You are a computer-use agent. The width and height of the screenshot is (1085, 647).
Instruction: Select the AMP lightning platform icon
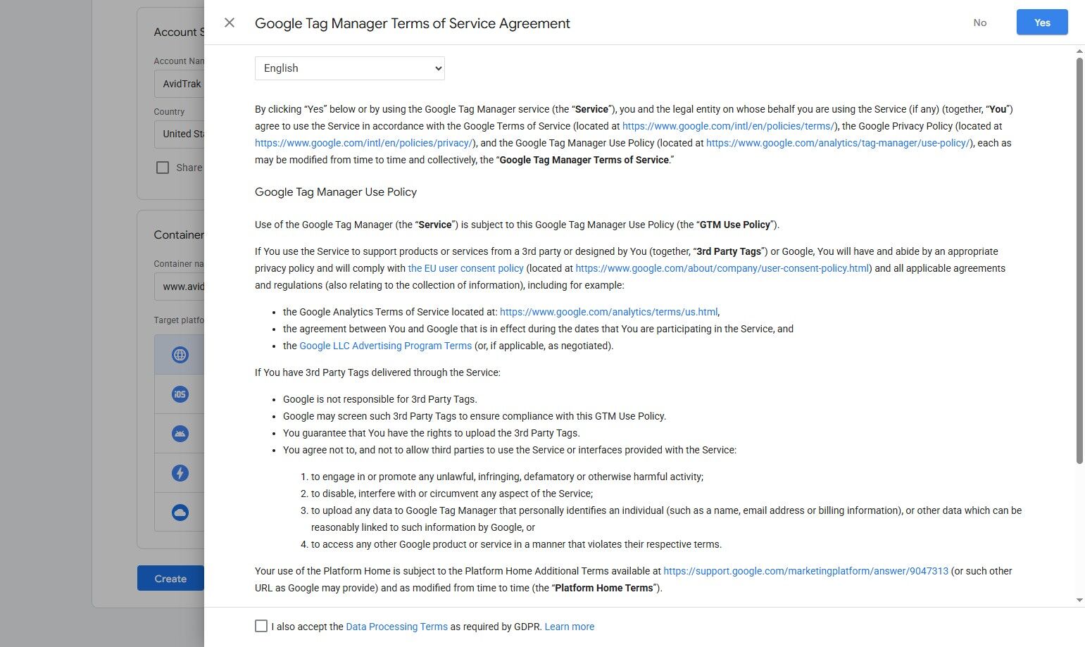[x=180, y=472]
